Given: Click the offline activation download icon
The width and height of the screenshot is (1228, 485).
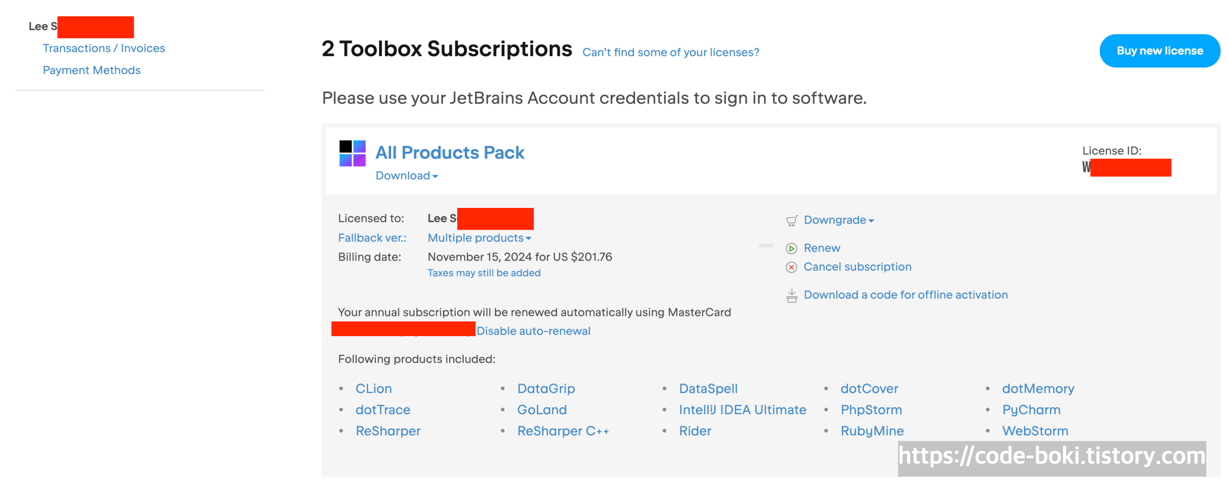Looking at the screenshot, I should 791,296.
